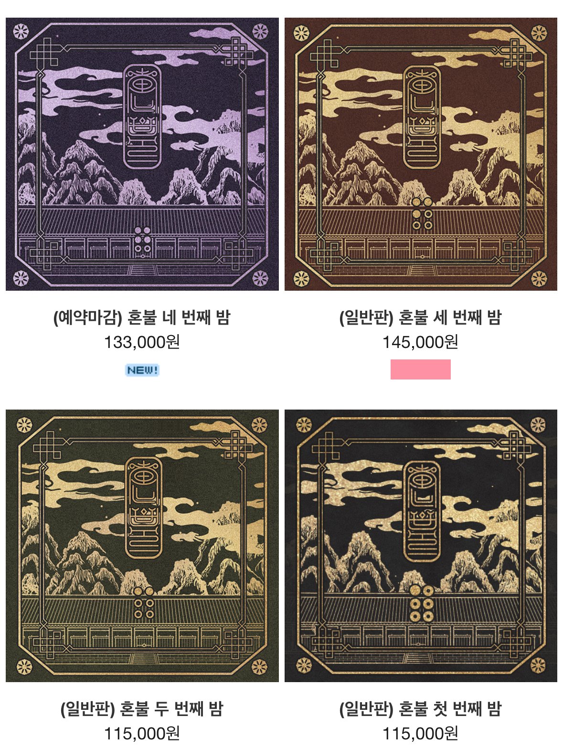Click the 145,000원 price
The width and height of the screenshot is (563, 748).
[421, 342]
